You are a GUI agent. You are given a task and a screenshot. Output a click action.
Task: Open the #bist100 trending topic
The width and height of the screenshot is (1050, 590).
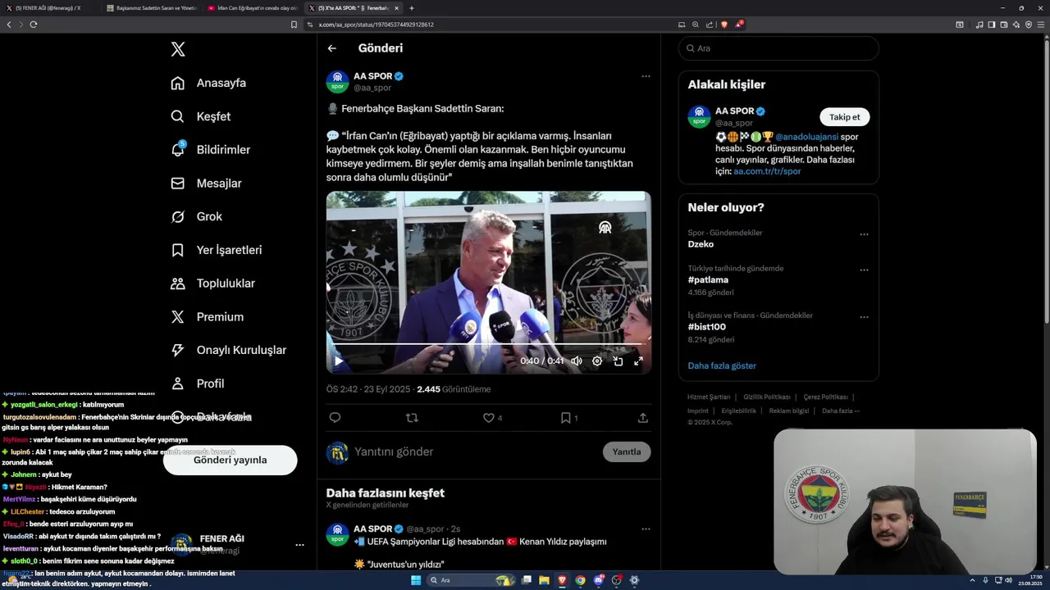pos(706,327)
